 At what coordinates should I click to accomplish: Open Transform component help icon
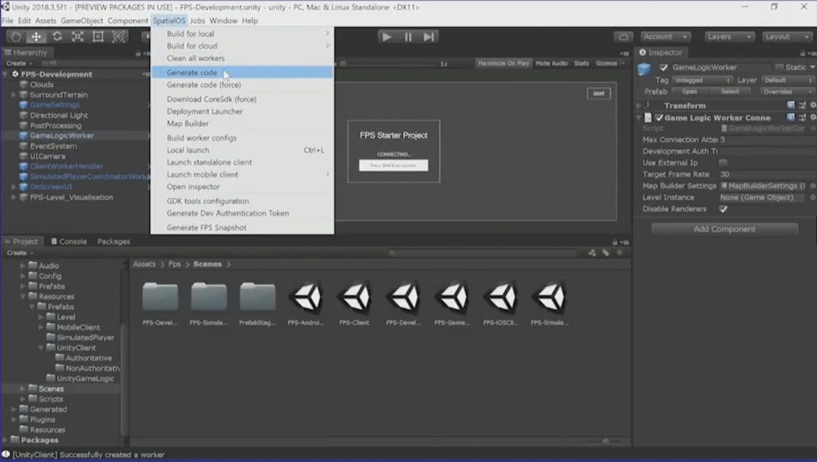point(791,105)
